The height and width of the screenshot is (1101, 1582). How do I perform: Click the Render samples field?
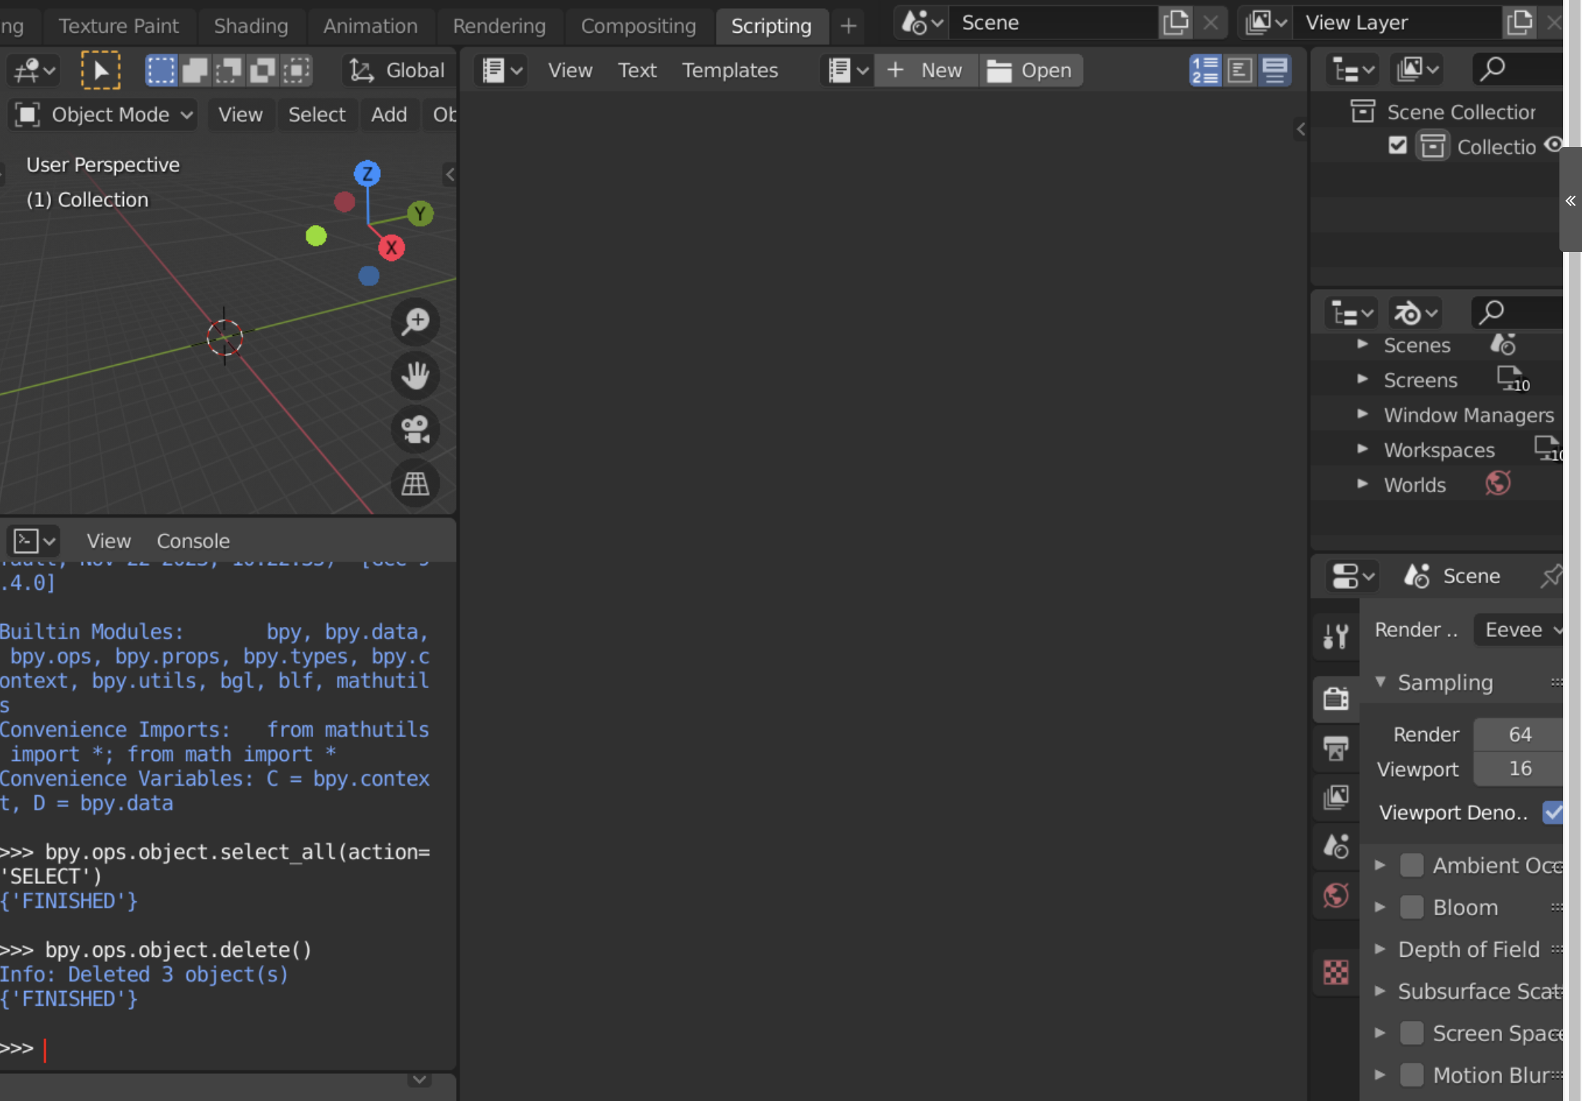click(1519, 734)
